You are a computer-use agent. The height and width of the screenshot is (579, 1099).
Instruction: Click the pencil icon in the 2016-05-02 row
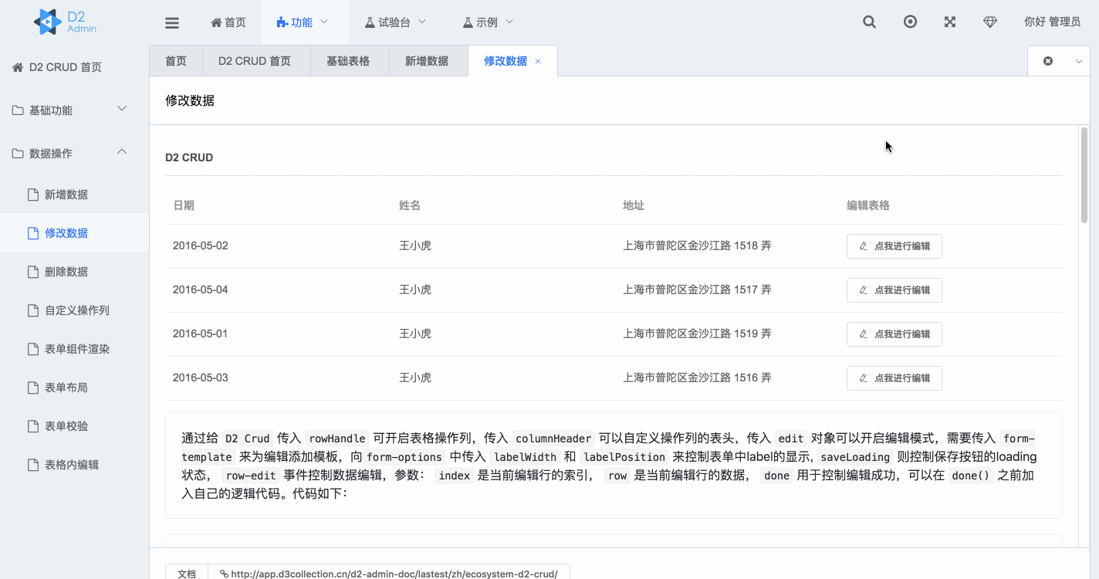pos(864,246)
